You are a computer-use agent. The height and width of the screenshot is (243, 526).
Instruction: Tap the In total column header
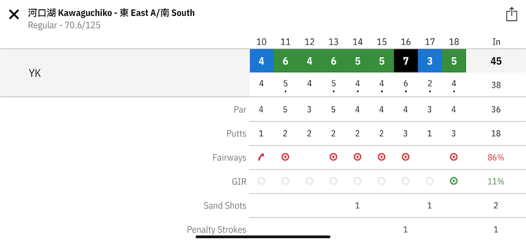click(496, 42)
